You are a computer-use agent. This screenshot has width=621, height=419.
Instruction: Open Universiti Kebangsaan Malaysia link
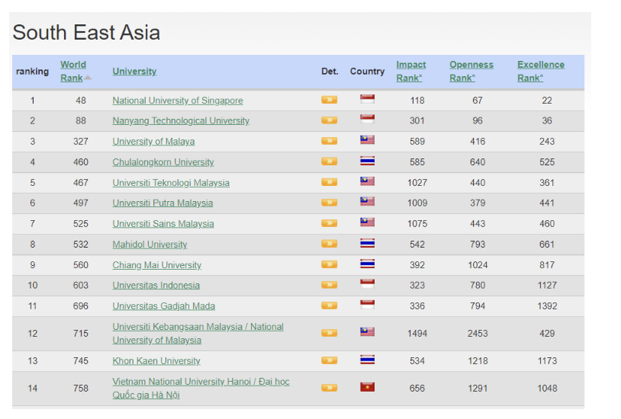click(x=198, y=333)
